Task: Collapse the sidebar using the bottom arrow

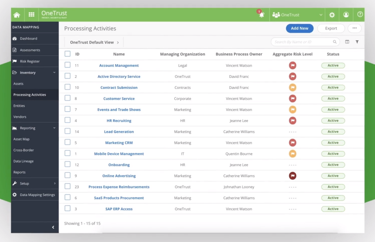Action: pos(53,227)
